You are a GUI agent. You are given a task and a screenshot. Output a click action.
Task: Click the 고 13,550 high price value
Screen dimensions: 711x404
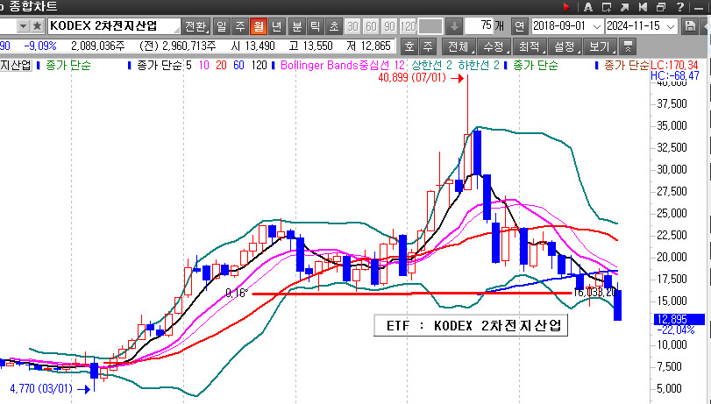coord(310,46)
